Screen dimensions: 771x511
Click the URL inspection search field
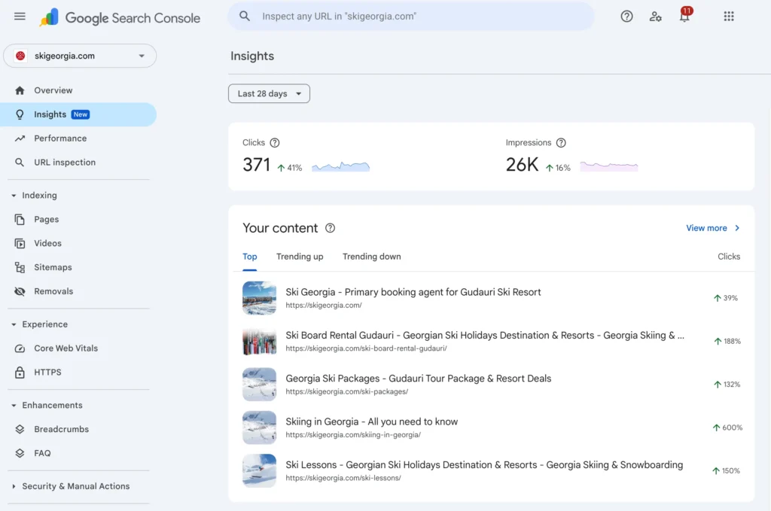tap(410, 15)
